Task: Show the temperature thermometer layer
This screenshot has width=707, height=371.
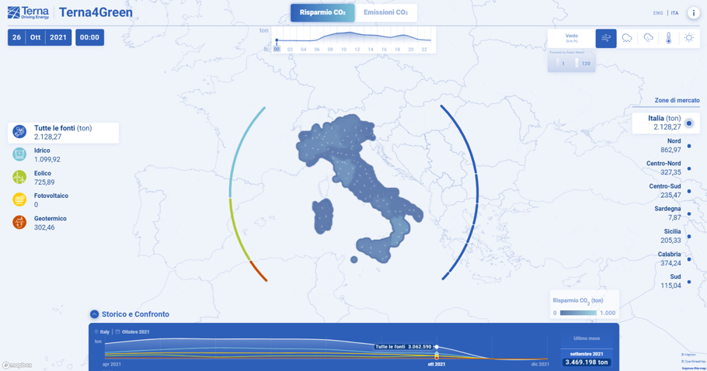Action: [x=669, y=38]
